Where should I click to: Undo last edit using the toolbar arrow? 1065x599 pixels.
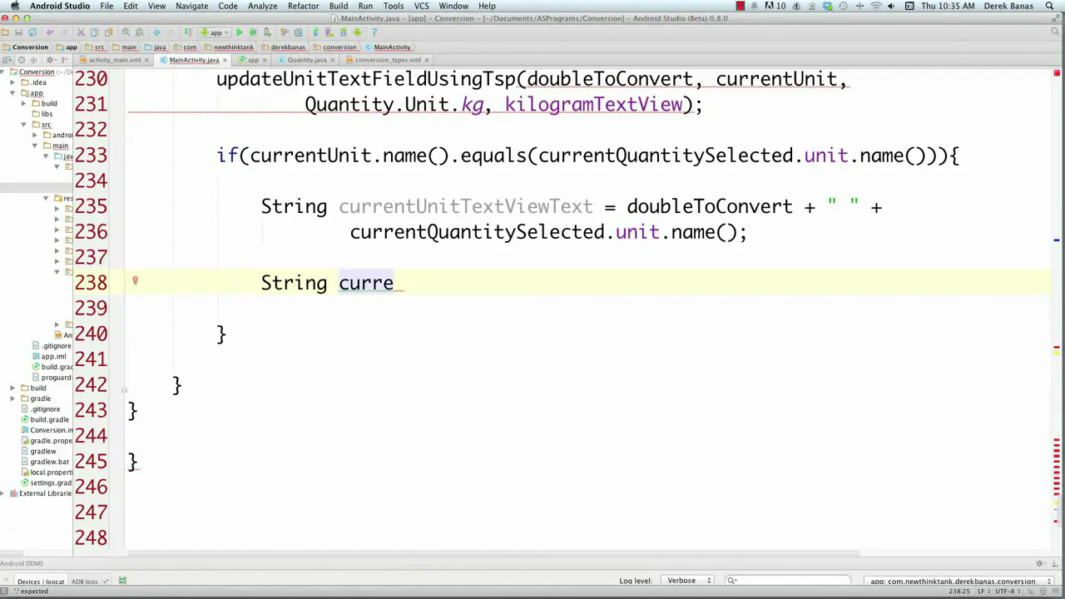coord(49,32)
